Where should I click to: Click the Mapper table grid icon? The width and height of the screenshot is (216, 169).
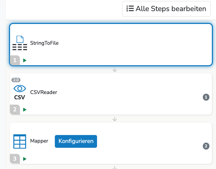[20, 142]
